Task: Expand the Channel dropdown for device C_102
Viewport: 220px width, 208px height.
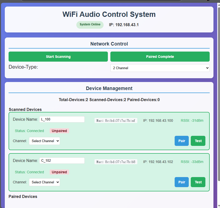Action: (44, 182)
